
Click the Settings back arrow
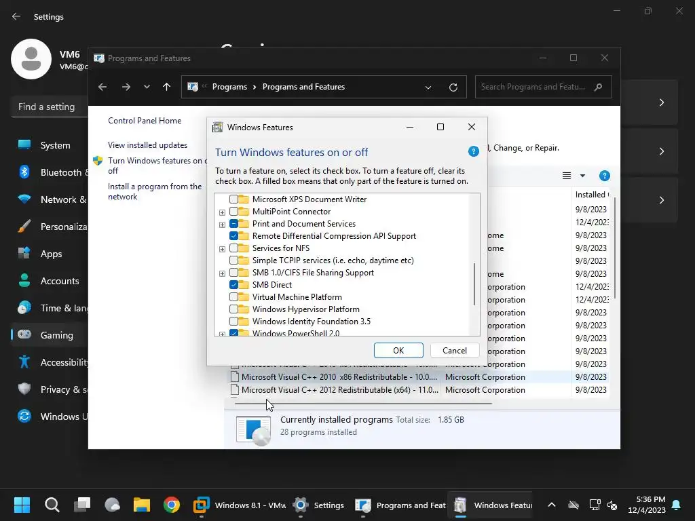[16, 16]
